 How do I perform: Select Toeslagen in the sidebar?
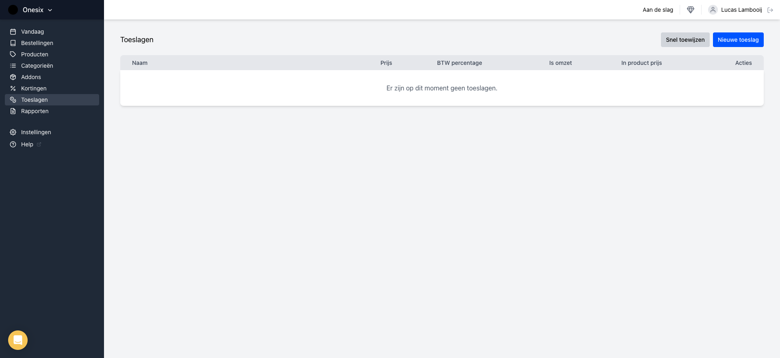[52, 100]
